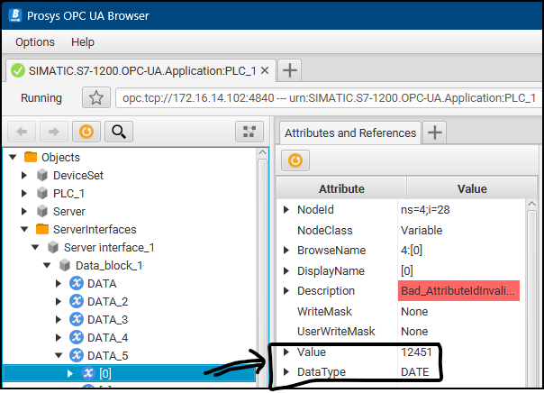Switch to Attributes and References tab
544x393 pixels.
click(x=349, y=133)
